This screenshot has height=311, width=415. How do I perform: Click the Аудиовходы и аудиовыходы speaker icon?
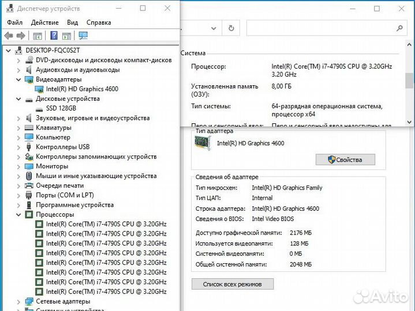point(29,70)
